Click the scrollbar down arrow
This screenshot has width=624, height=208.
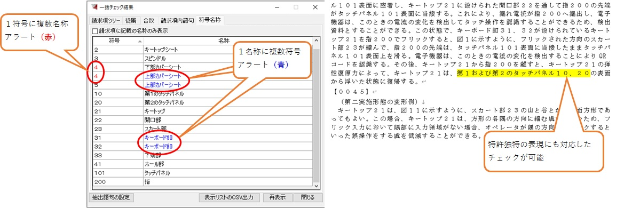(x=317, y=186)
